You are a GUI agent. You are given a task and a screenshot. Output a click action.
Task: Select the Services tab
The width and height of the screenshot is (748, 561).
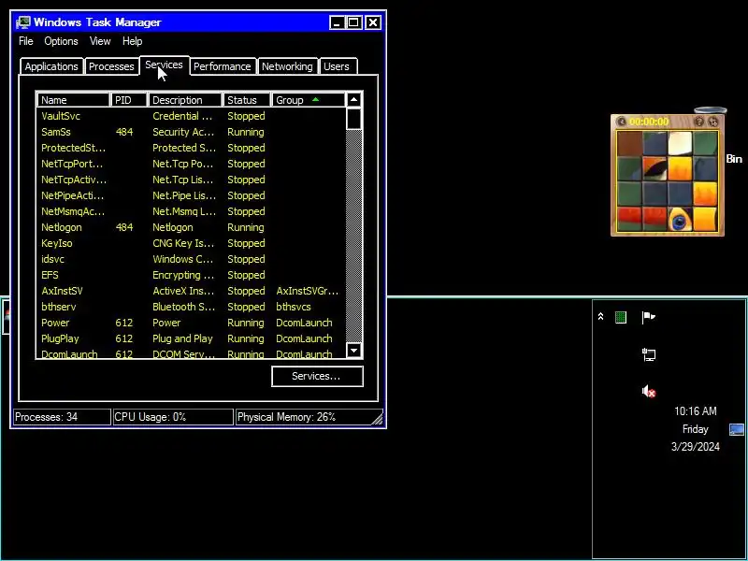tap(165, 65)
